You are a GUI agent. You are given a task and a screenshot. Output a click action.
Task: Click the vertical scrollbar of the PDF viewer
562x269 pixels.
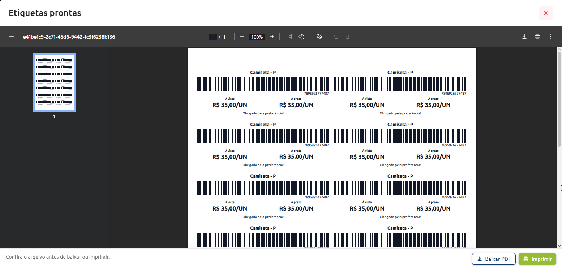click(x=559, y=99)
